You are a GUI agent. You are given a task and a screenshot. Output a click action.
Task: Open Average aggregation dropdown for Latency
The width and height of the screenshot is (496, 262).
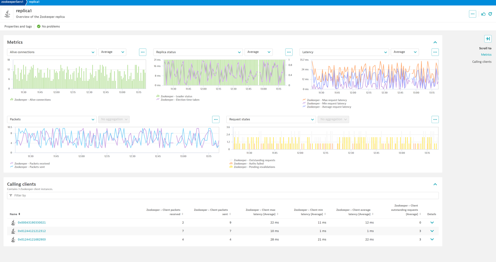pyautogui.click(x=405, y=52)
